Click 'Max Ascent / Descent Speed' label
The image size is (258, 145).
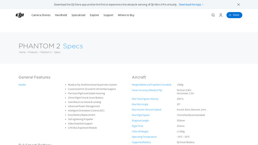point(146,110)
